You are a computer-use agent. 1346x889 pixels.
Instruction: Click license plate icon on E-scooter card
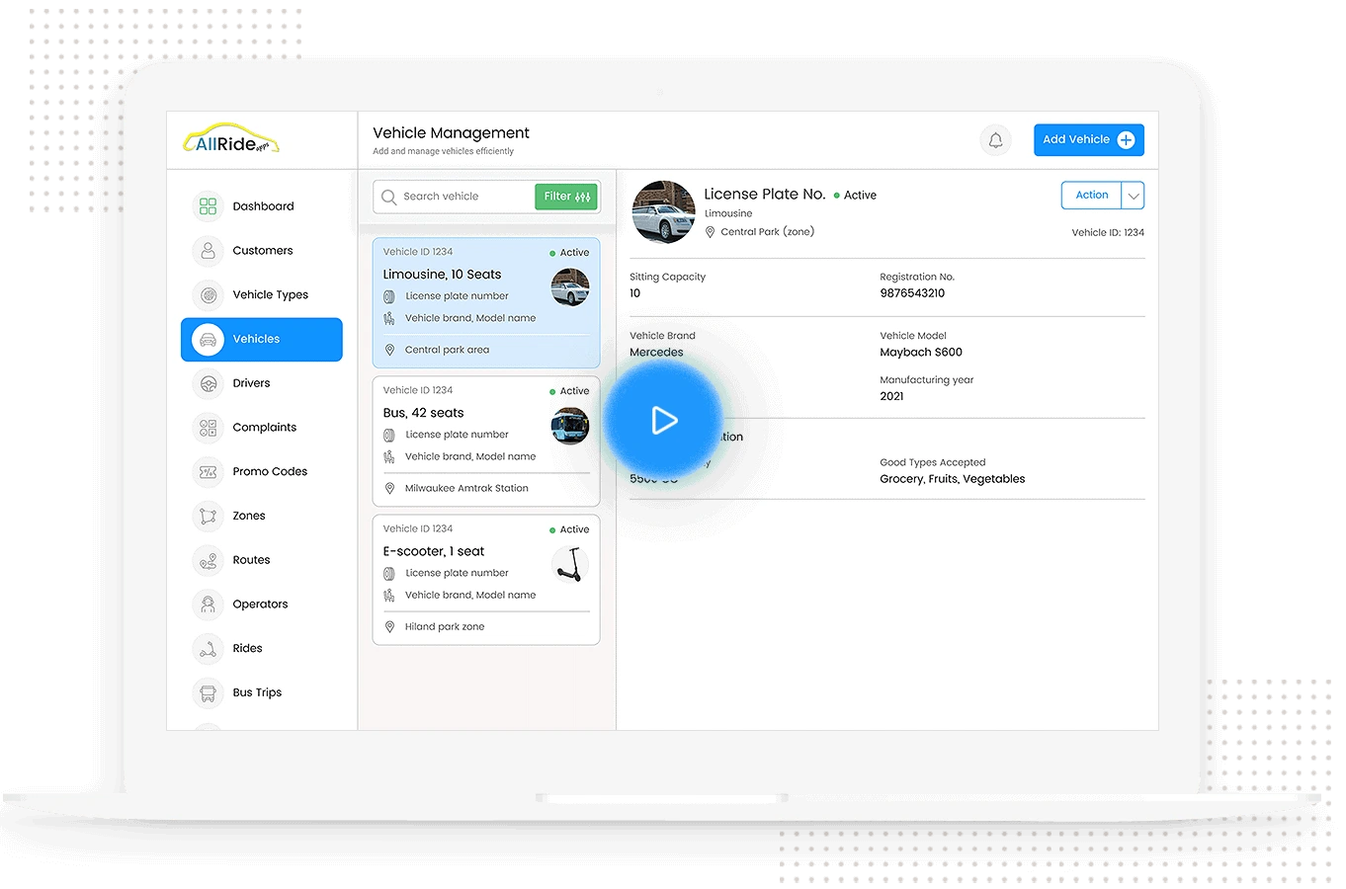click(389, 573)
